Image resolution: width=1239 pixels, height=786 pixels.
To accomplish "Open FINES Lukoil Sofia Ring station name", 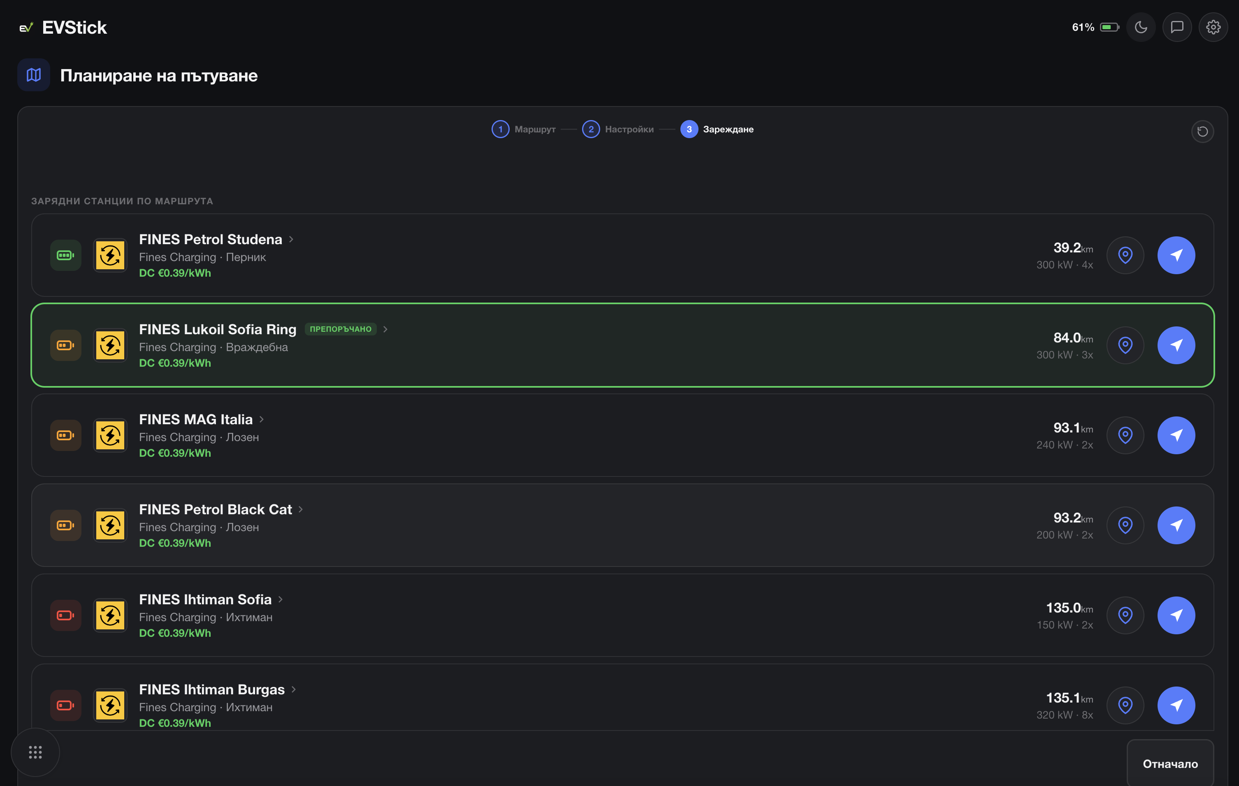I will [x=218, y=330].
